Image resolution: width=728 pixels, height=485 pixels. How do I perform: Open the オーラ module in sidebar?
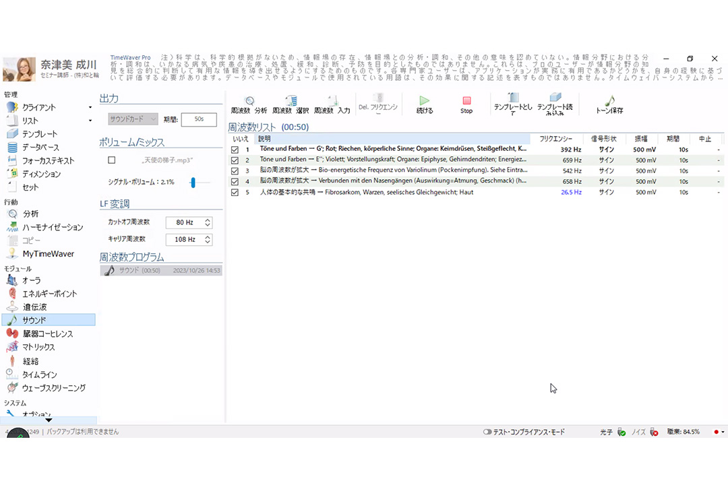pyautogui.click(x=31, y=280)
